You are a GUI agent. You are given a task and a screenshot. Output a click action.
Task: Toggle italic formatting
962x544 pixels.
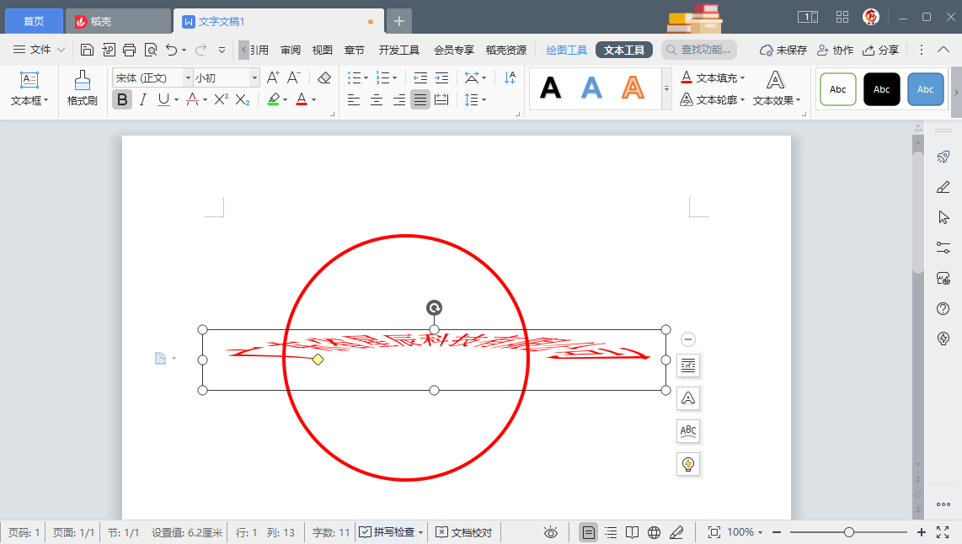pos(142,100)
